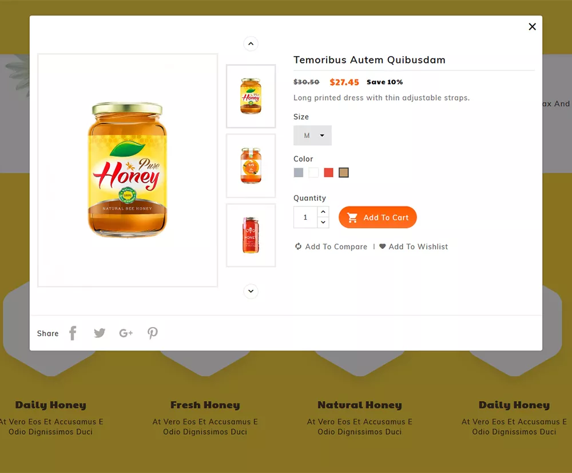572x473 pixels.
Task: Click the heart icon next to Add To Wishlist
Action: pyautogui.click(x=382, y=247)
